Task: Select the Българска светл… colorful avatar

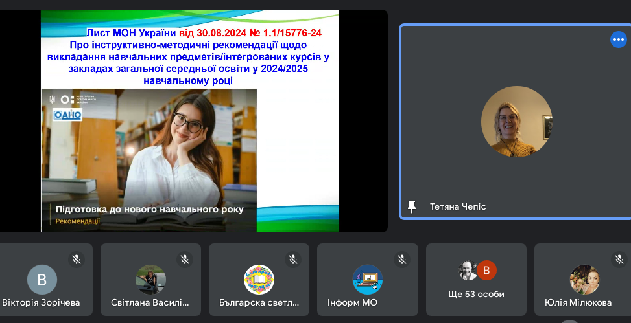Action: point(259,280)
